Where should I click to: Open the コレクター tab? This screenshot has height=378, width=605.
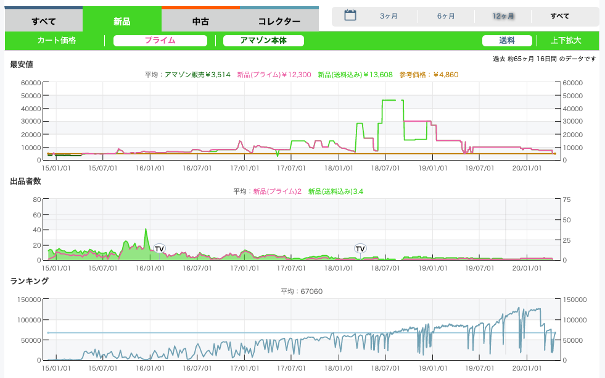[279, 21]
